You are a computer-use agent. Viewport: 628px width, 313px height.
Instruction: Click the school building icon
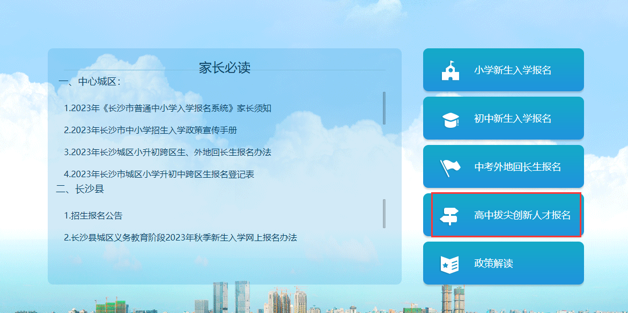[450, 70]
